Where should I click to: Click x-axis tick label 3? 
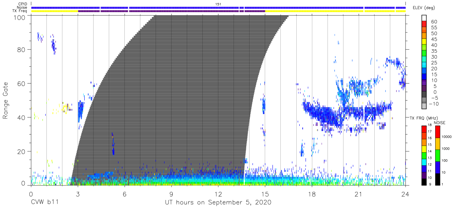point(78,194)
